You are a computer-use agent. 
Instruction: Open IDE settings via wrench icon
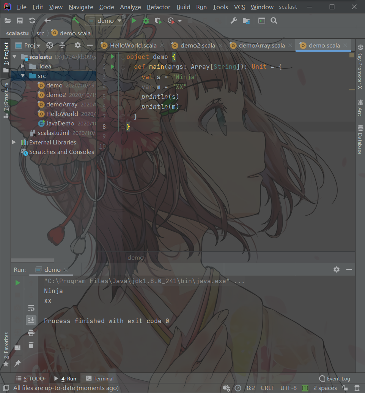[233, 21]
